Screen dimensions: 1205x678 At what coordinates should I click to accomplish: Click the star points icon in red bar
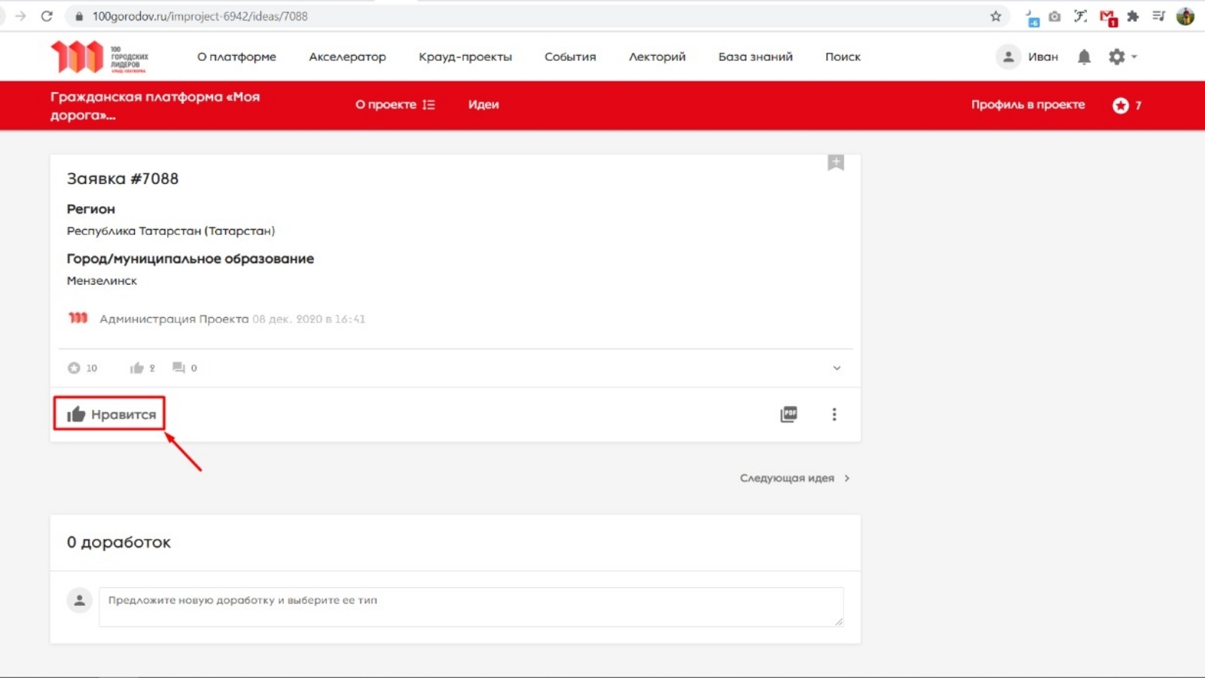tap(1121, 105)
